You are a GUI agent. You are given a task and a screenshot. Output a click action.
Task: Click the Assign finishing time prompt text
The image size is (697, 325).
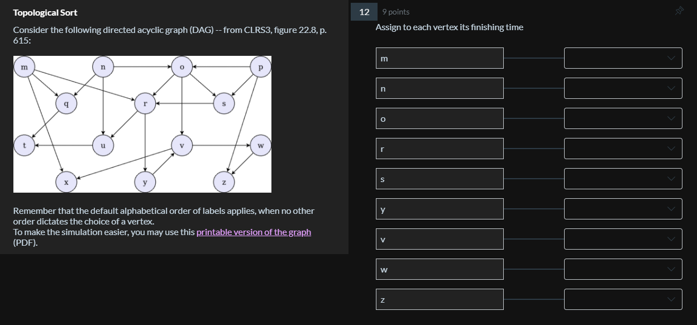pos(449,27)
